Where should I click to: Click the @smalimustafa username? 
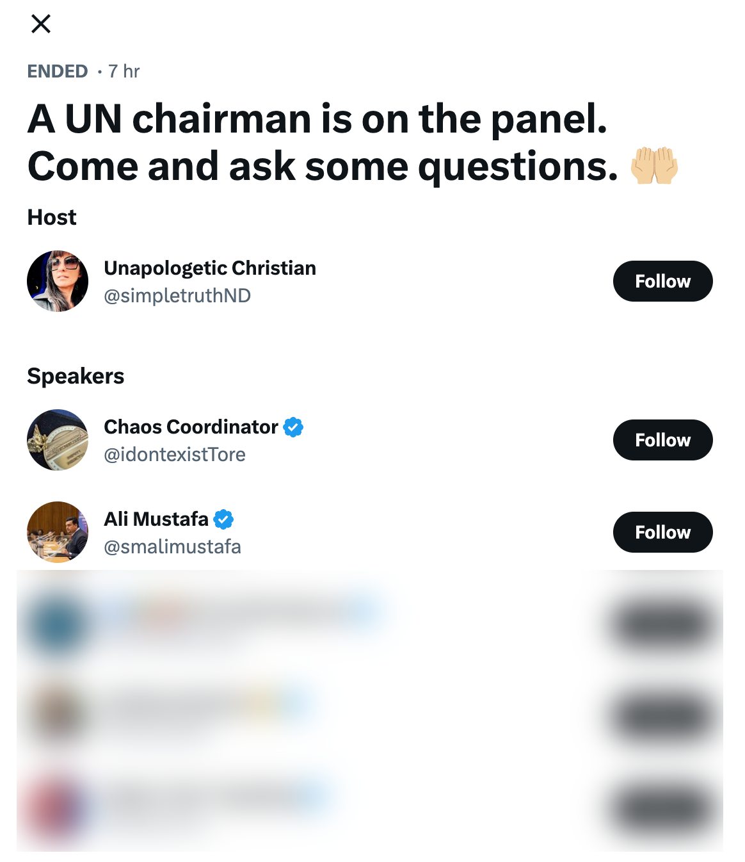pos(172,546)
